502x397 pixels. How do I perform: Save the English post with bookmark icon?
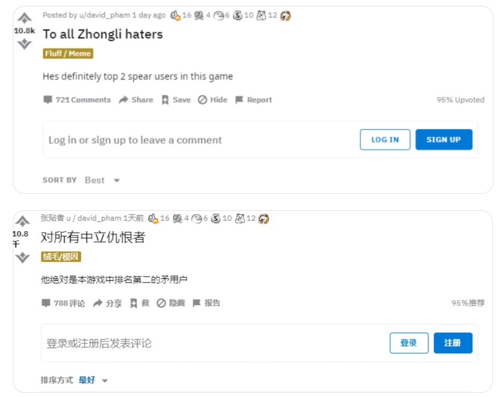tap(176, 100)
